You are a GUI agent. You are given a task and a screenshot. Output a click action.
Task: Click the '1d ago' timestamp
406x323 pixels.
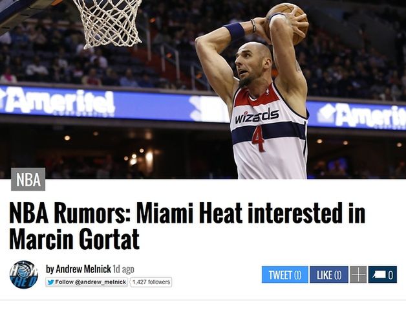pos(123,269)
